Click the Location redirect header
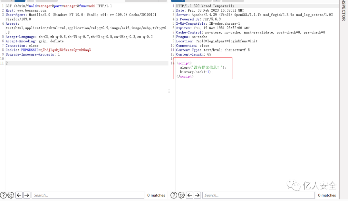The height and width of the screenshot is (201, 348). coord(217,41)
